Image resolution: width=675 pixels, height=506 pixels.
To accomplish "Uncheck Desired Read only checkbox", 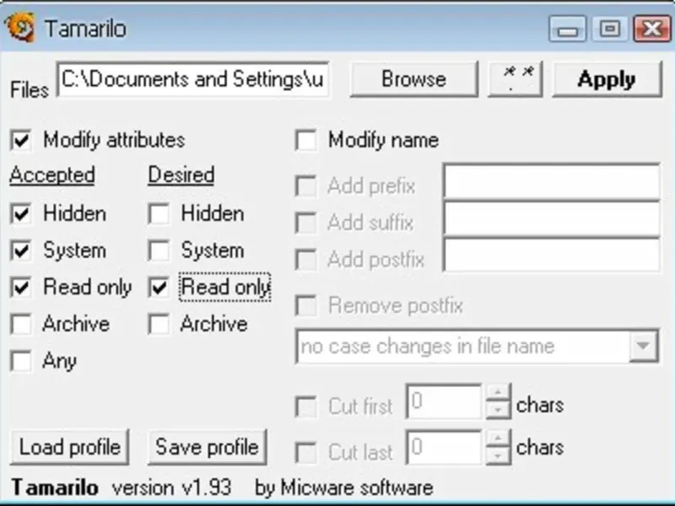I will tap(159, 287).
